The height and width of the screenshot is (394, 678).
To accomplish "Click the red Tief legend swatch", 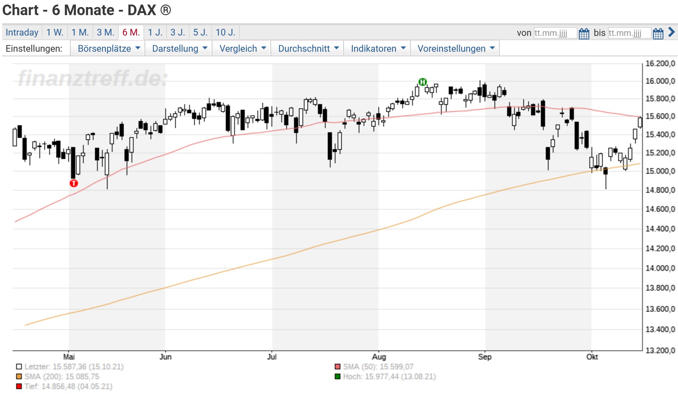I will tap(19, 386).
